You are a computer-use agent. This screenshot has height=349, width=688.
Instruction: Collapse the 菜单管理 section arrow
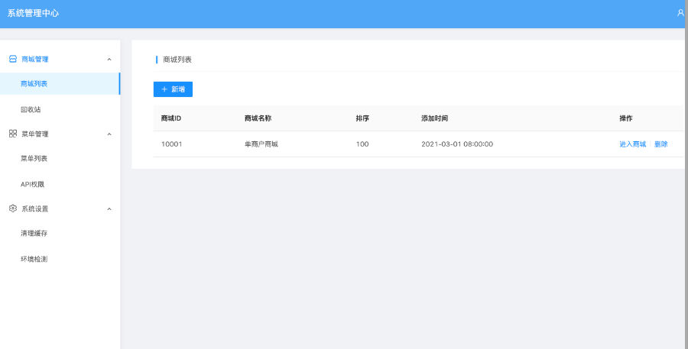109,134
